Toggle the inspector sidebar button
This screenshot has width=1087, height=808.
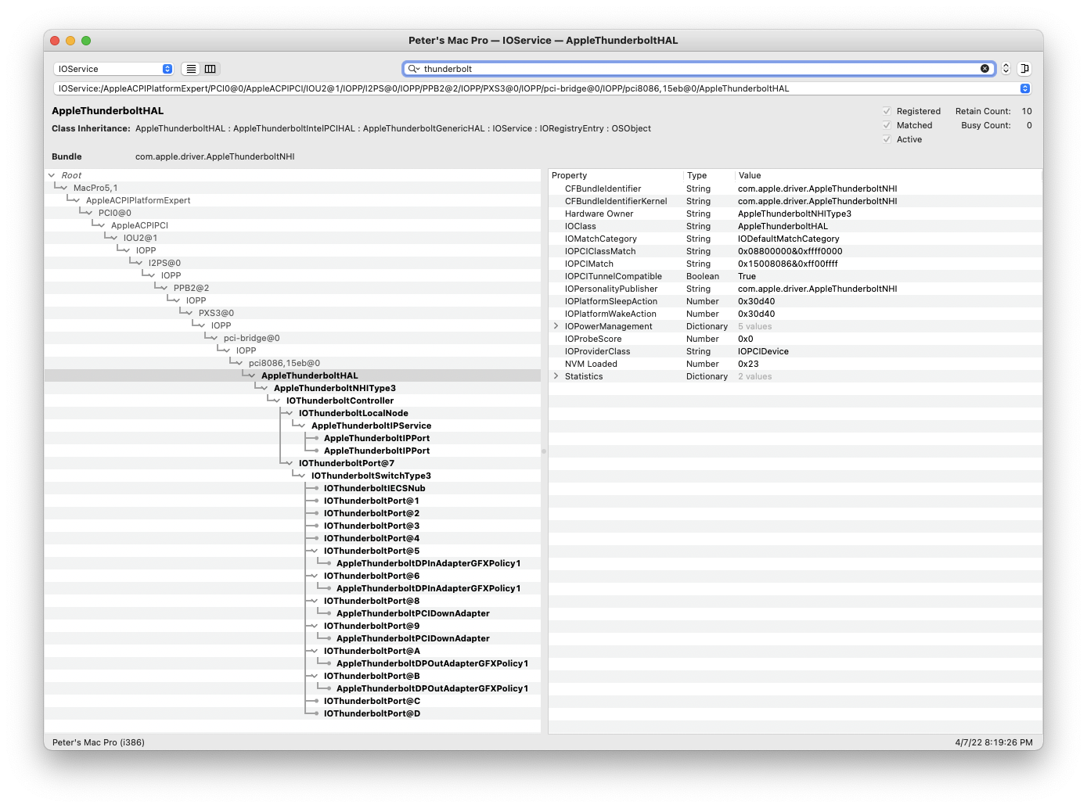(1024, 69)
